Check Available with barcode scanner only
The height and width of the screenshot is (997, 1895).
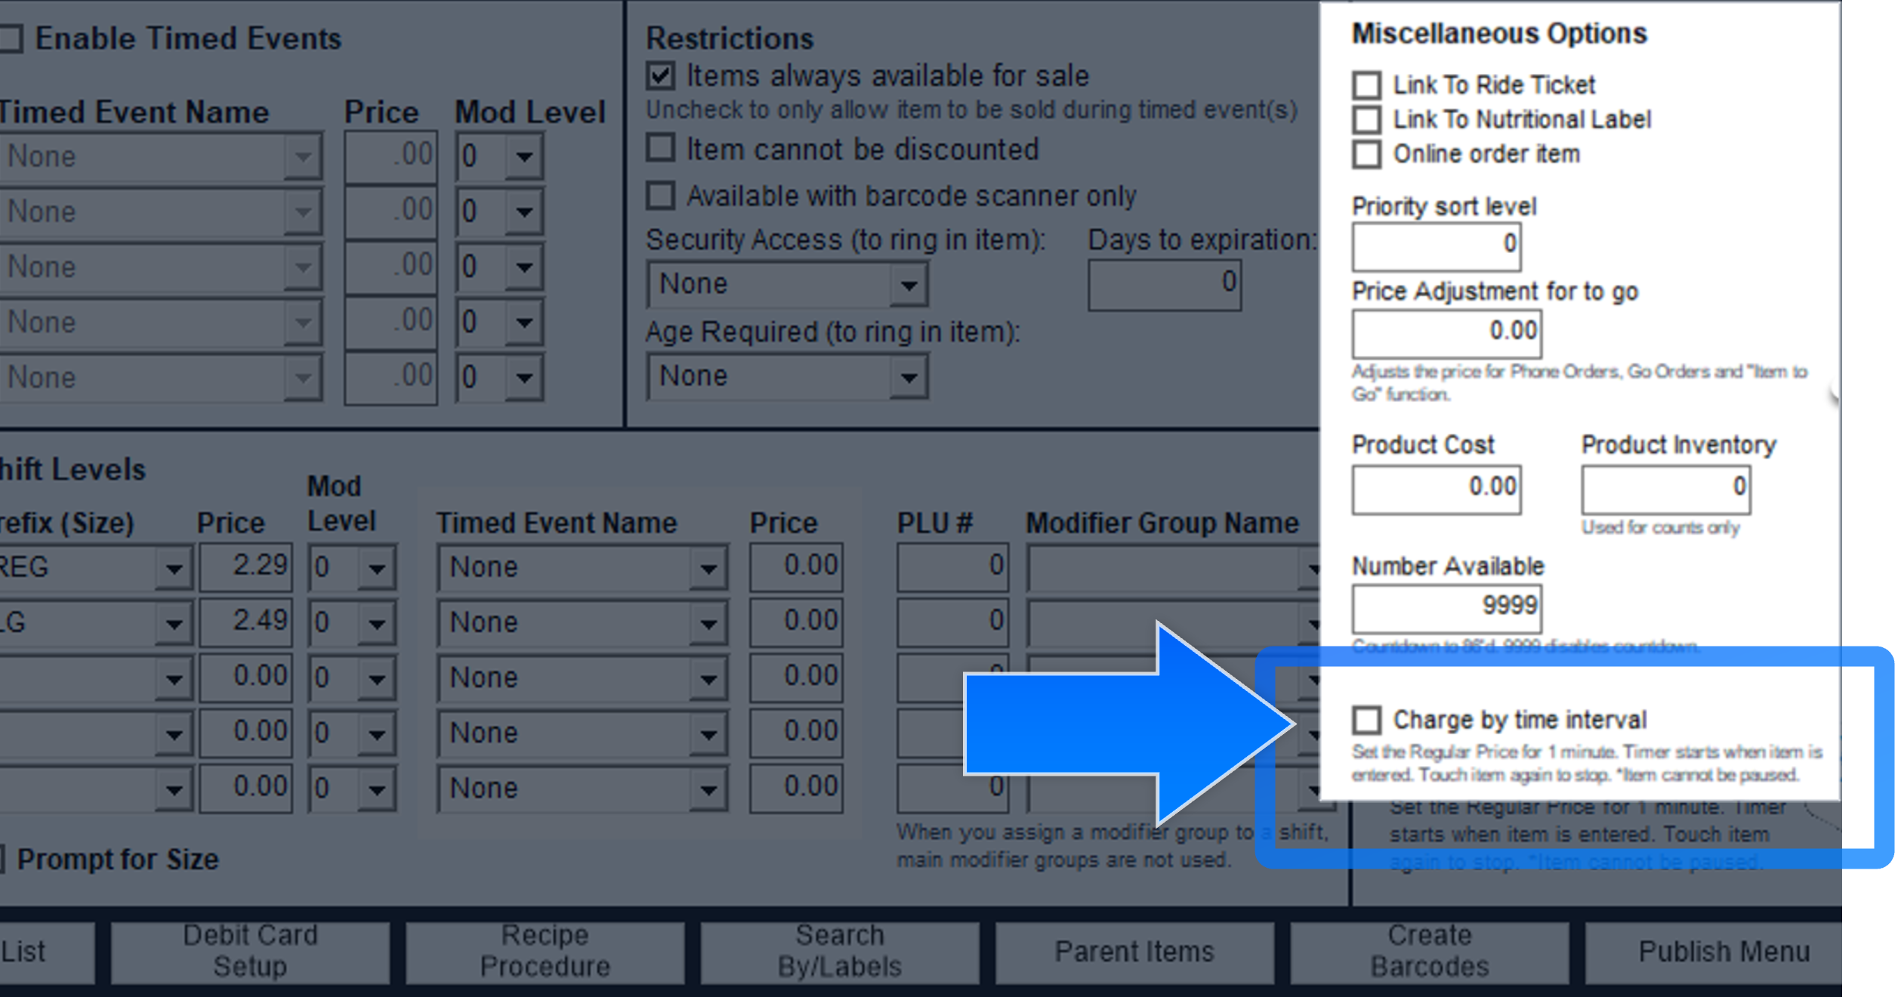[x=661, y=196]
